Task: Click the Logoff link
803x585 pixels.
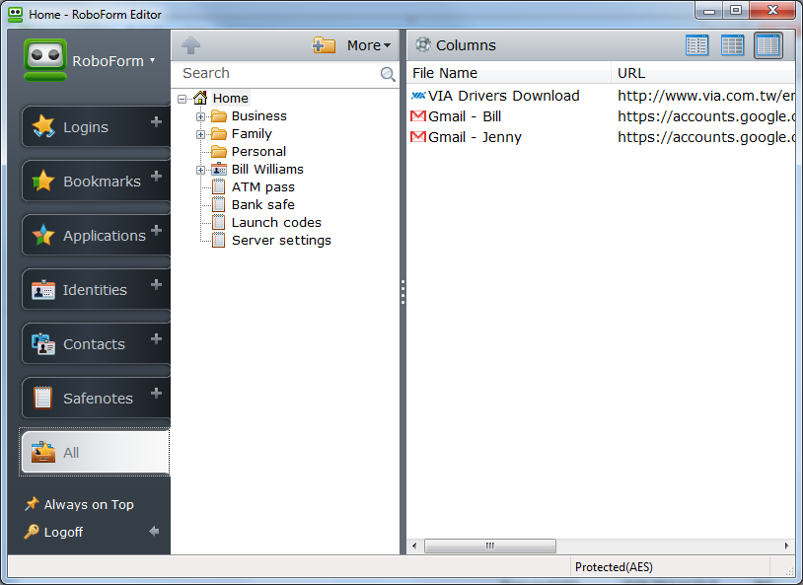Action: coord(63,533)
